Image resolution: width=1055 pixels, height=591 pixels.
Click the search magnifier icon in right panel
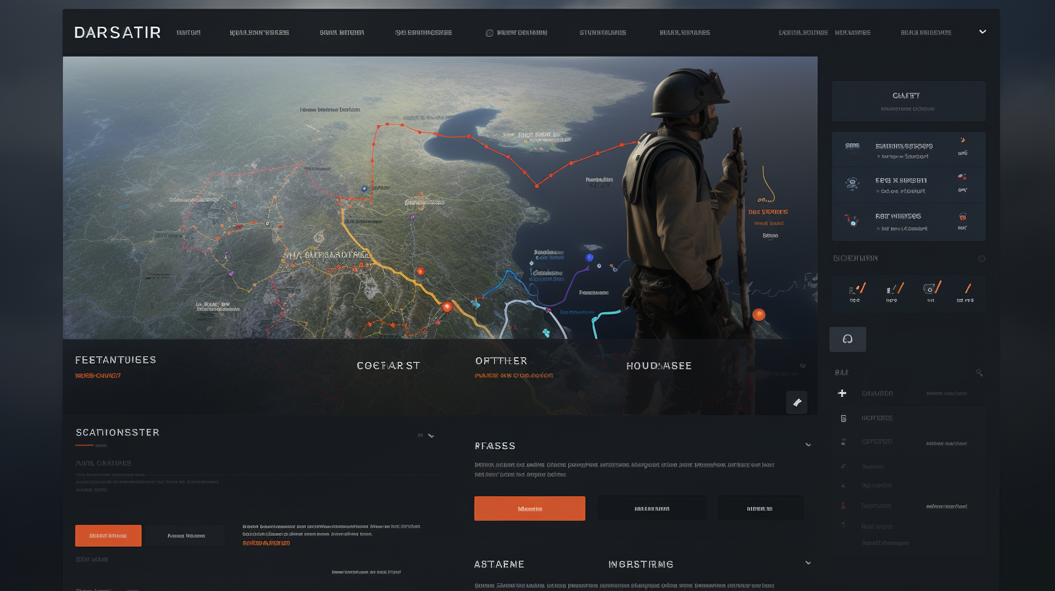(x=979, y=373)
